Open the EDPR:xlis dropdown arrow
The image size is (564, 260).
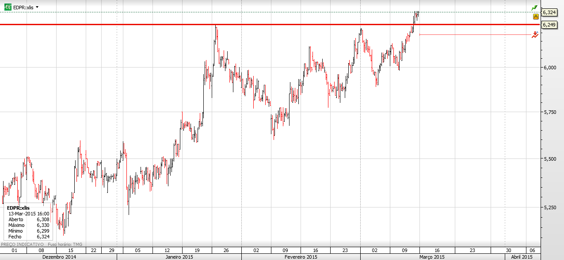coord(37,7)
